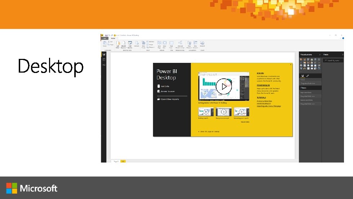Image resolution: width=353 pixels, height=199 pixels.
Task: Click Get Data on the splash screen
Action: click(163, 86)
